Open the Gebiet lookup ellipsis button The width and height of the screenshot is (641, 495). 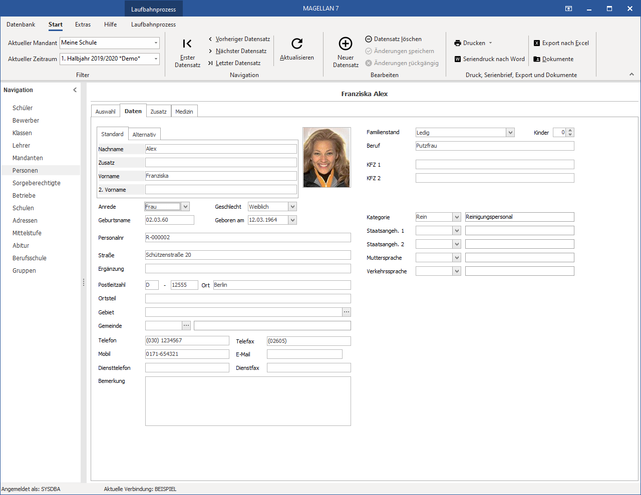pos(347,312)
